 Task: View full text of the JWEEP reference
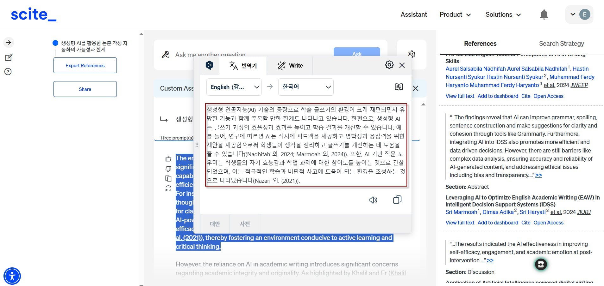tap(460, 96)
